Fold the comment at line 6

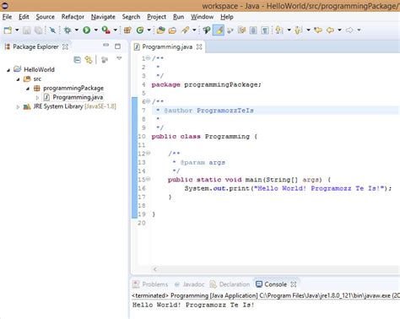(x=148, y=101)
